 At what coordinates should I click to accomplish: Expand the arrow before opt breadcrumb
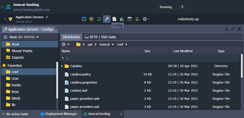pyautogui.click(x=84, y=44)
